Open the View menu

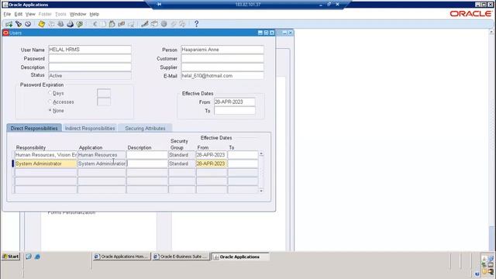(x=30, y=14)
